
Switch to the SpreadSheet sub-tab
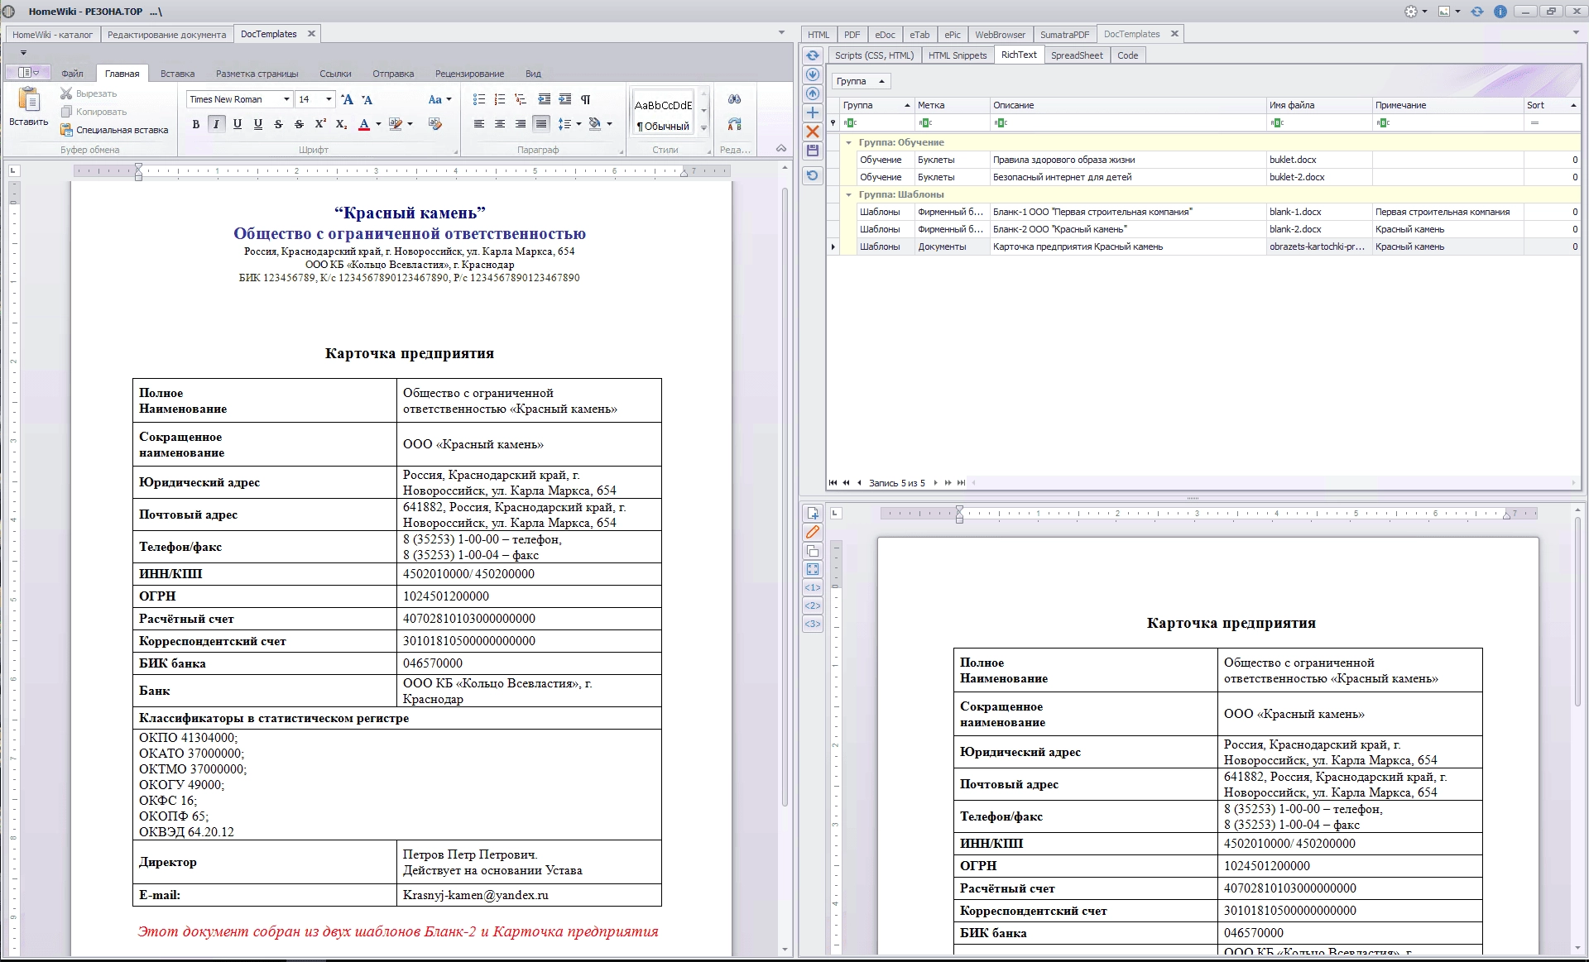point(1077,55)
